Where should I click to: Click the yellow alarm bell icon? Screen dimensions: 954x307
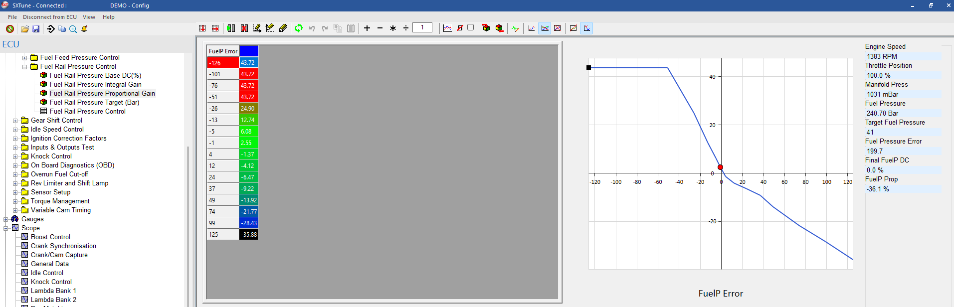tap(84, 29)
